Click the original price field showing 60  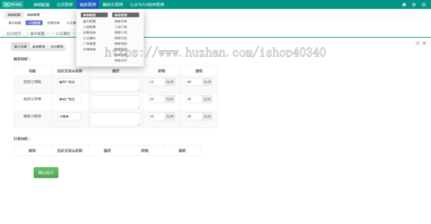pos(194,82)
